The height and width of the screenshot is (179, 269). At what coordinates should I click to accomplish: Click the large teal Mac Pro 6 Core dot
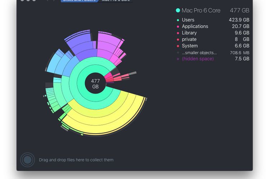click(178, 10)
